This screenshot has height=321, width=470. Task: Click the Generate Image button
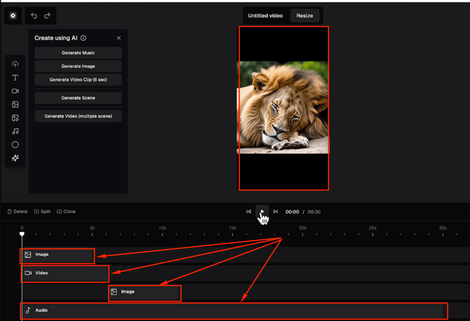coord(78,66)
